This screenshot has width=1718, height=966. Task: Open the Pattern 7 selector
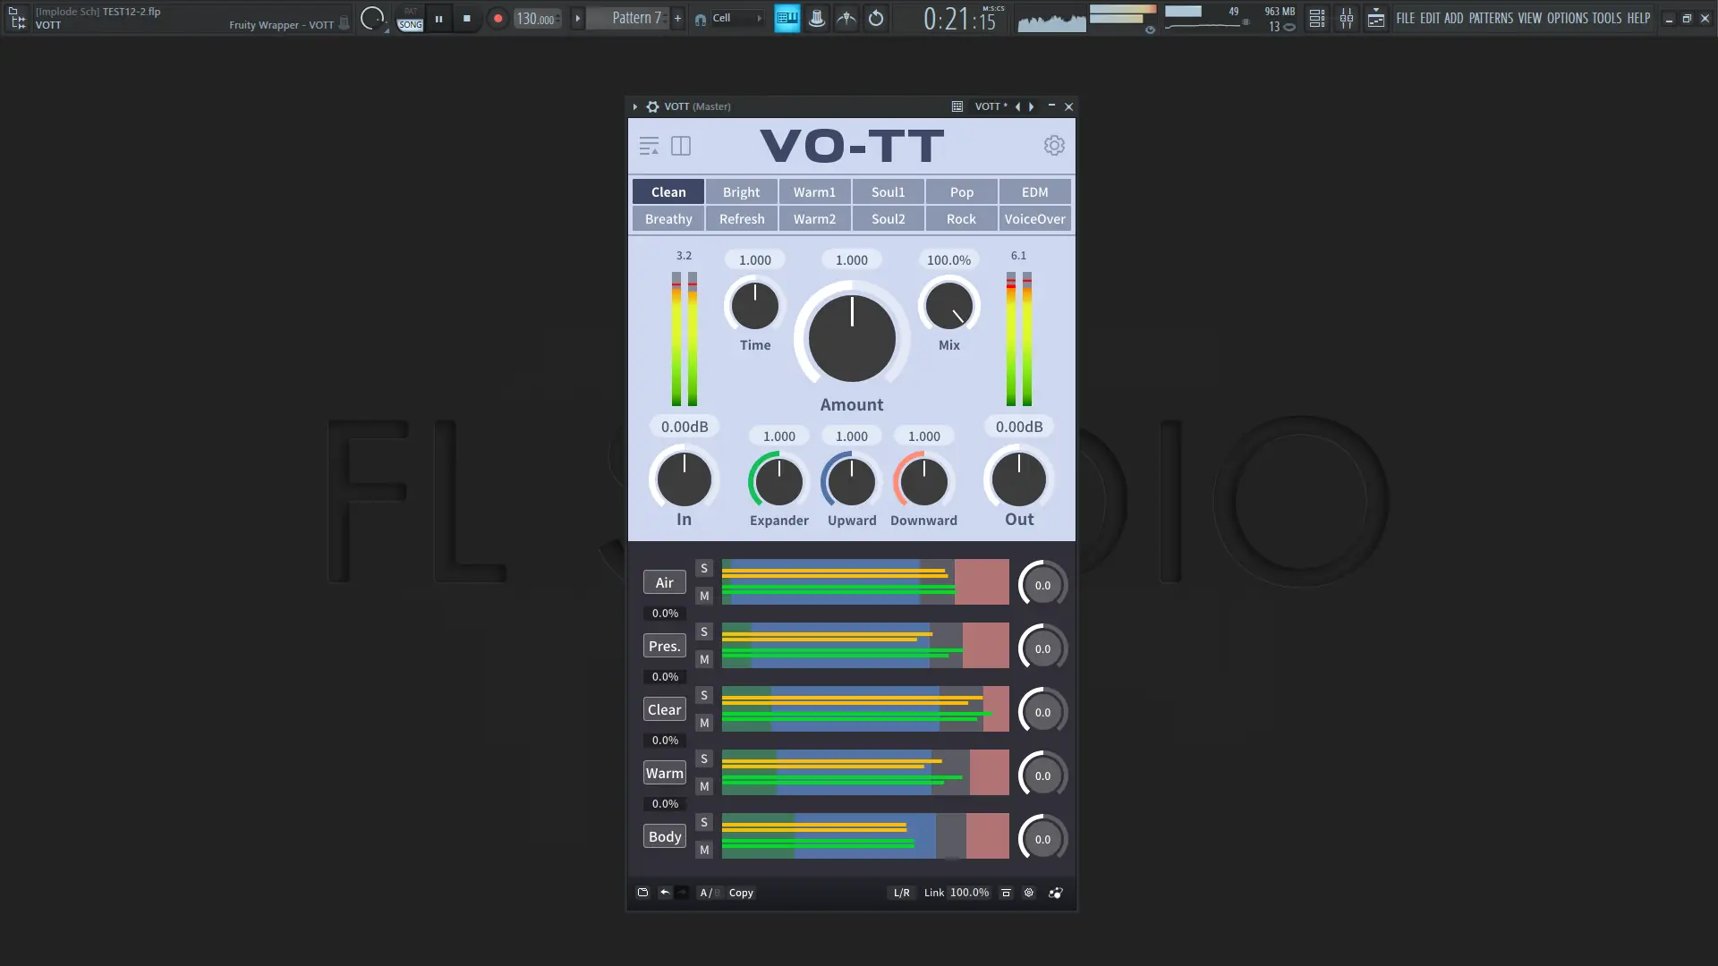pyautogui.click(x=636, y=18)
